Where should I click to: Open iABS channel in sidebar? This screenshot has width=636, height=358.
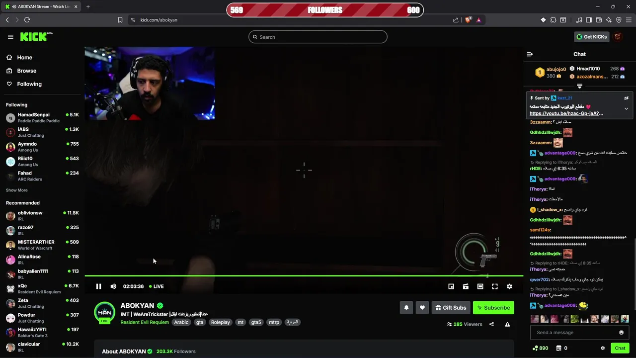[42, 132]
